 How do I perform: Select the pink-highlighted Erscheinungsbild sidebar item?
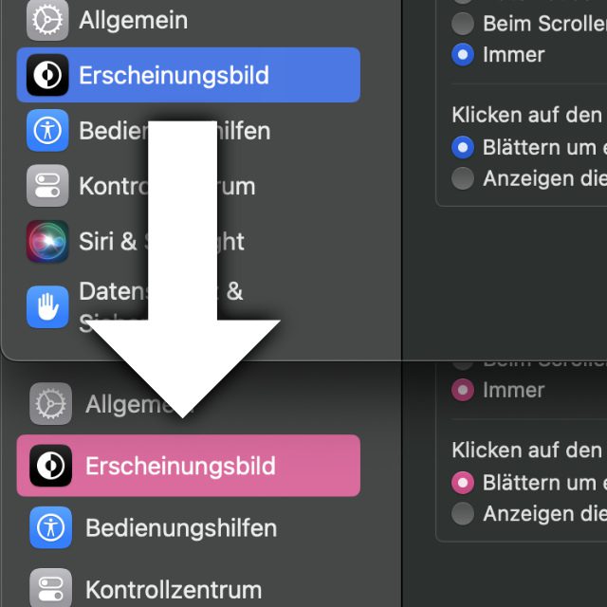click(x=189, y=466)
